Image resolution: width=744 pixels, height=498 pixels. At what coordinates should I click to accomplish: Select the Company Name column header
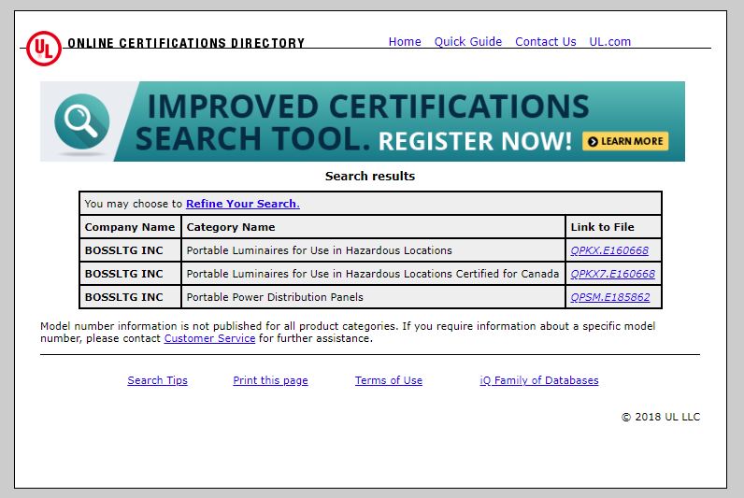[130, 227]
